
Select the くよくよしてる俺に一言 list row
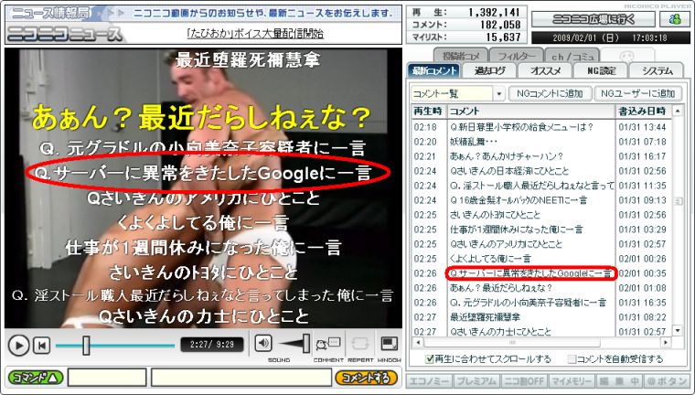click(540, 259)
